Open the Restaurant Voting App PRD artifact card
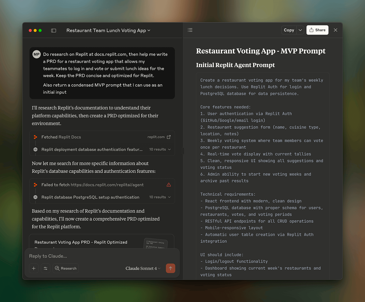This screenshot has height=302, width=365. tap(102, 241)
